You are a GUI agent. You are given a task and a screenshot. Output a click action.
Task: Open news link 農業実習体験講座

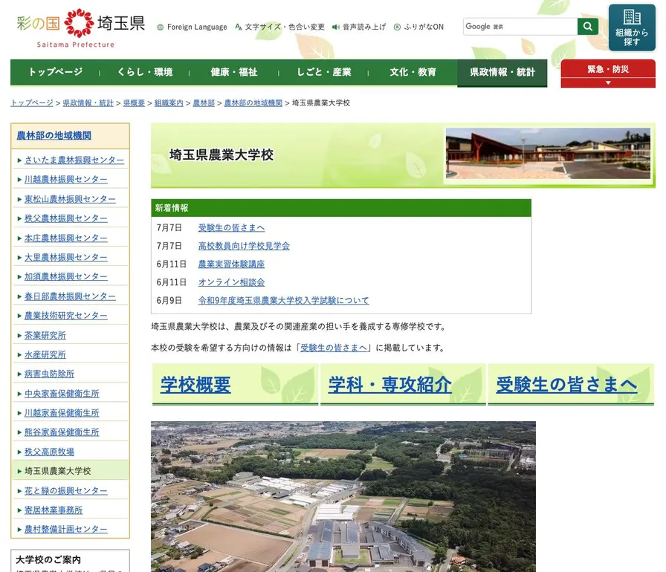[x=231, y=264]
